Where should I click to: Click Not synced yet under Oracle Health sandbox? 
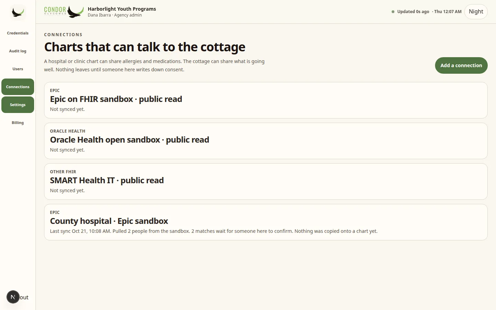67,150
